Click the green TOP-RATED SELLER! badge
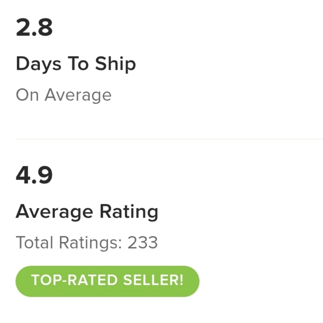This screenshot has height=323, width=323. point(107,281)
